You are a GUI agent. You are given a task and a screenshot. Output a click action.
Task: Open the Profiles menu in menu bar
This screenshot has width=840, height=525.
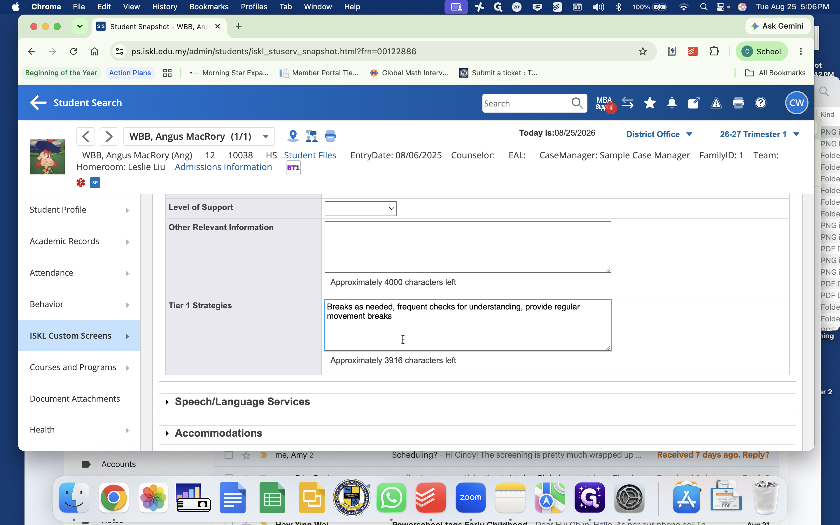click(x=254, y=7)
